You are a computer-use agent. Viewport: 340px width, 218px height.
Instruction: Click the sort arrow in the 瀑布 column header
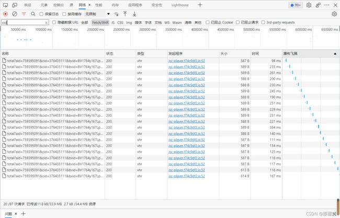point(335,53)
